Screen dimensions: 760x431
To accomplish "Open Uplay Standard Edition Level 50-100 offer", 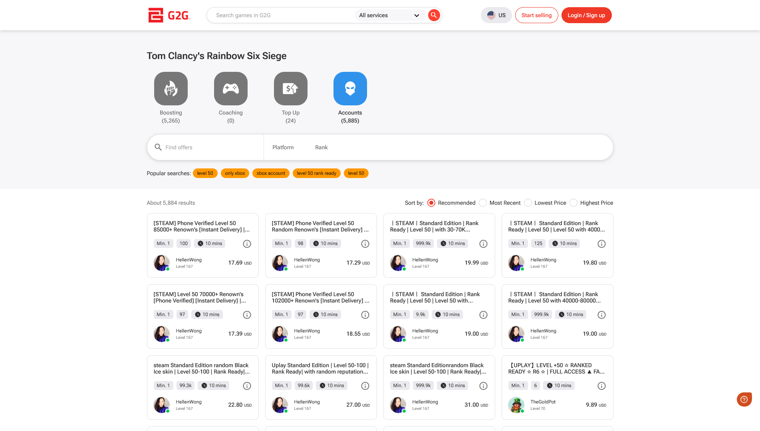I will pyautogui.click(x=320, y=368).
